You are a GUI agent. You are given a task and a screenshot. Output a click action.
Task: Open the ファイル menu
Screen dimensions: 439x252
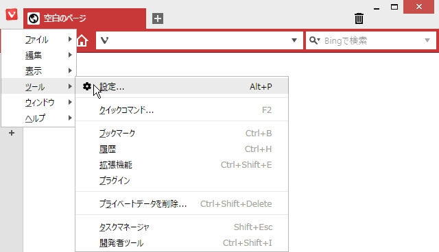(x=38, y=40)
